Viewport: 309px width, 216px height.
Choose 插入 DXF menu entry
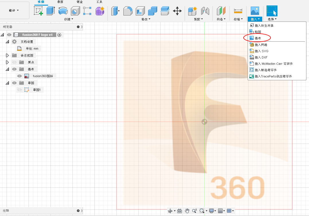point(277,57)
